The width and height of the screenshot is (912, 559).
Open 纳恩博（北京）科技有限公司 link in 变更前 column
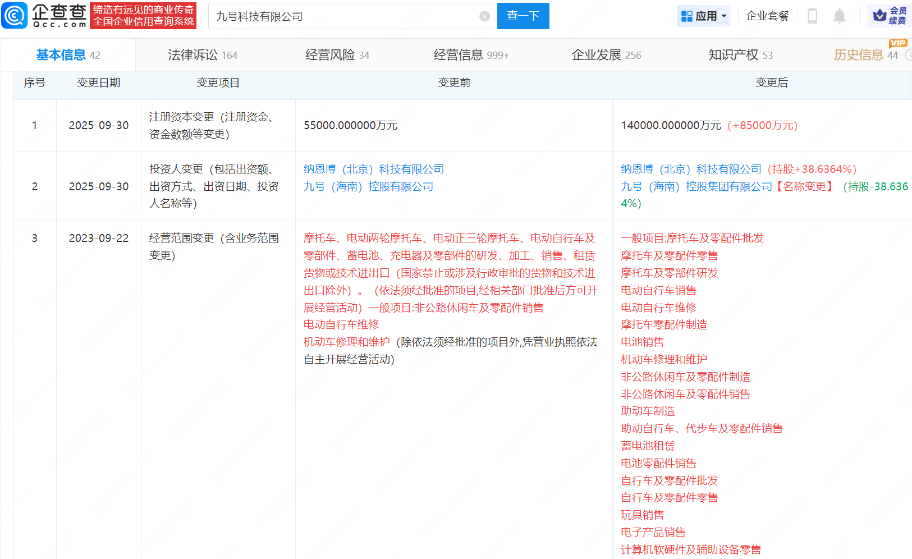coord(373,169)
